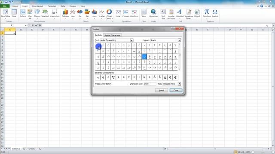Viewport: 275px width, 154px height.
Task: Pick the euro recently used symbol
Action: [x=175, y=77]
